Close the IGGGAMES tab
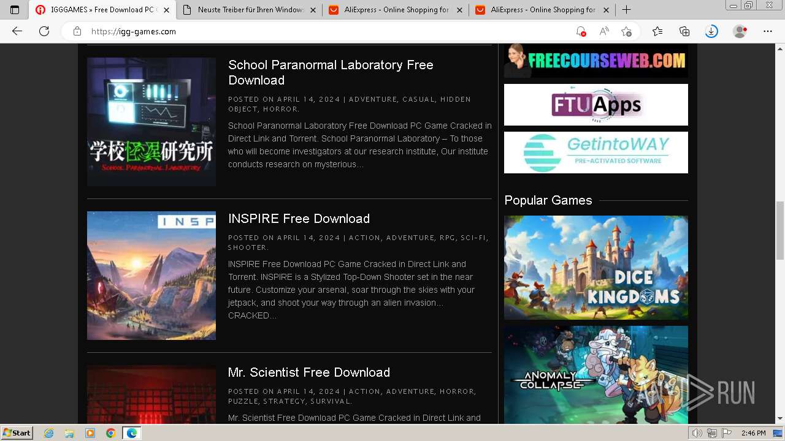Screen dimensions: 785x441 coord(166,10)
